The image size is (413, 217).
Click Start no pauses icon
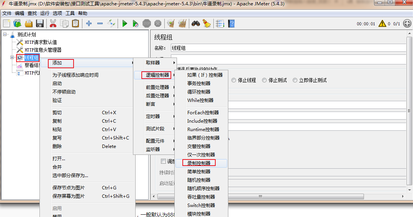(136, 24)
